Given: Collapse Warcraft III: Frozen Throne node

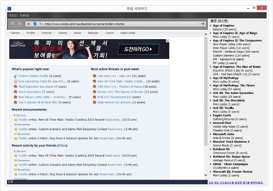Looking at the screenshot, I should 210,172.
